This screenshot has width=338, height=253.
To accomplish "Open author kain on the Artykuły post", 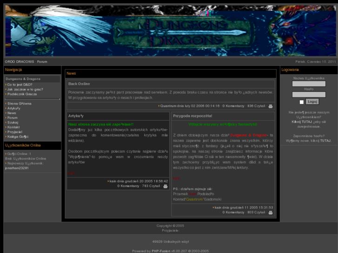I will click(113, 182).
